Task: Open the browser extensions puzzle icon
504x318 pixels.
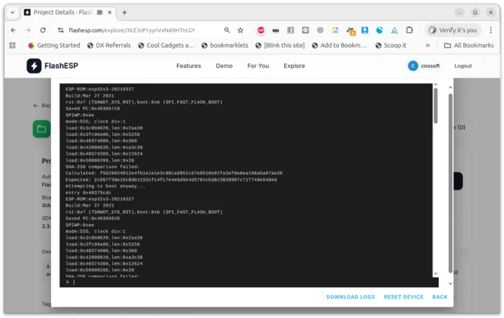Action: (410, 30)
